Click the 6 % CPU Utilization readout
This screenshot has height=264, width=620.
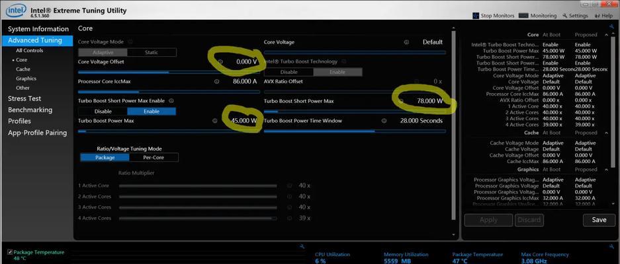[320, 261]
